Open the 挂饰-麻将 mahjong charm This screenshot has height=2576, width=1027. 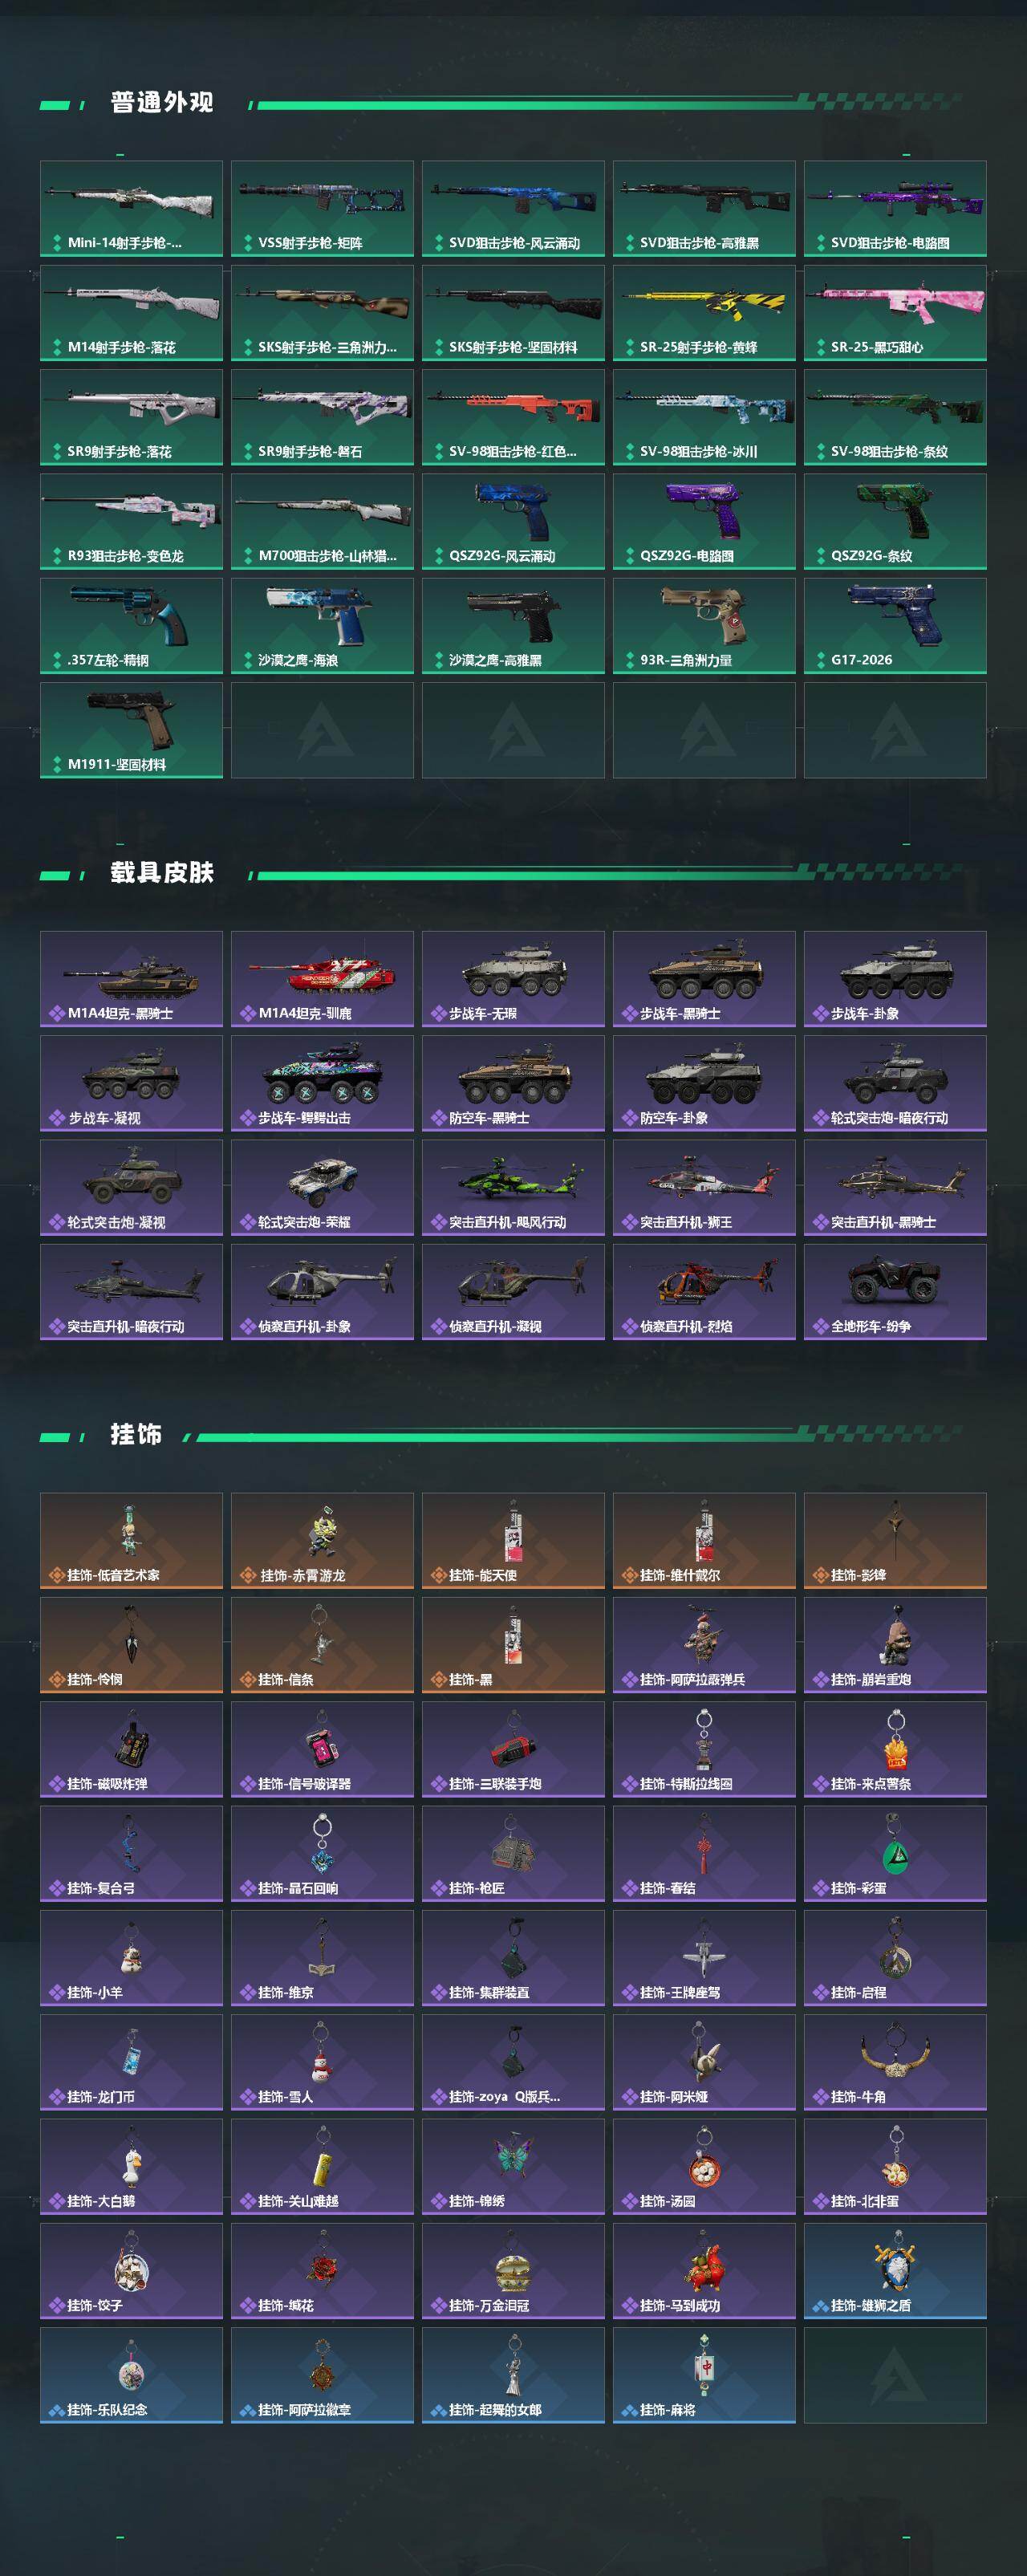[x=704, y=2375]
